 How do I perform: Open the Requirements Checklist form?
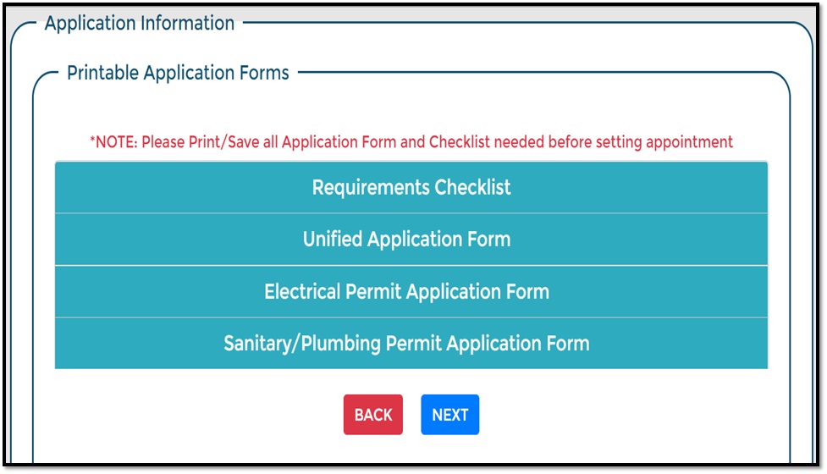coord(411,187)
